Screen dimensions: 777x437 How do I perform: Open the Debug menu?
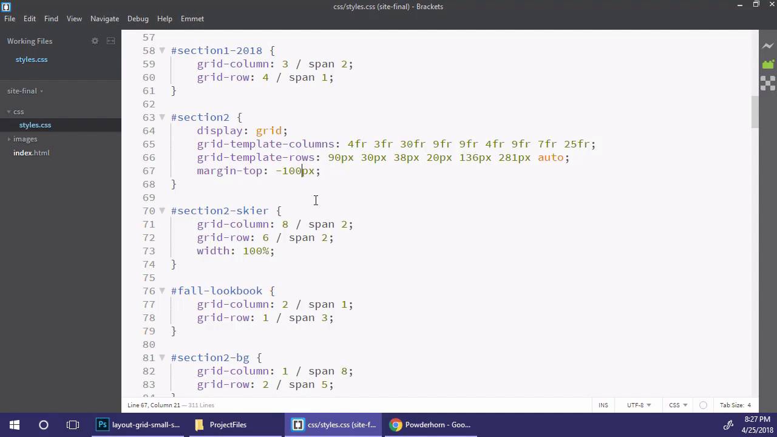[x=138, y=19]
